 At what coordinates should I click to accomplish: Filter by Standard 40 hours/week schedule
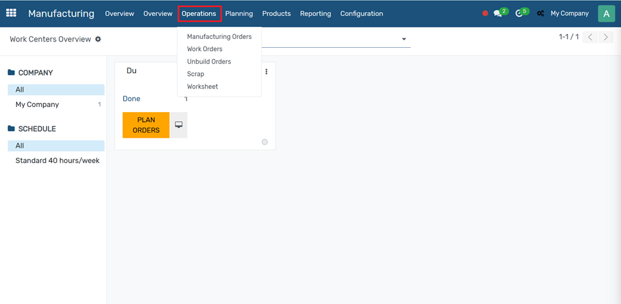point(57,161)
